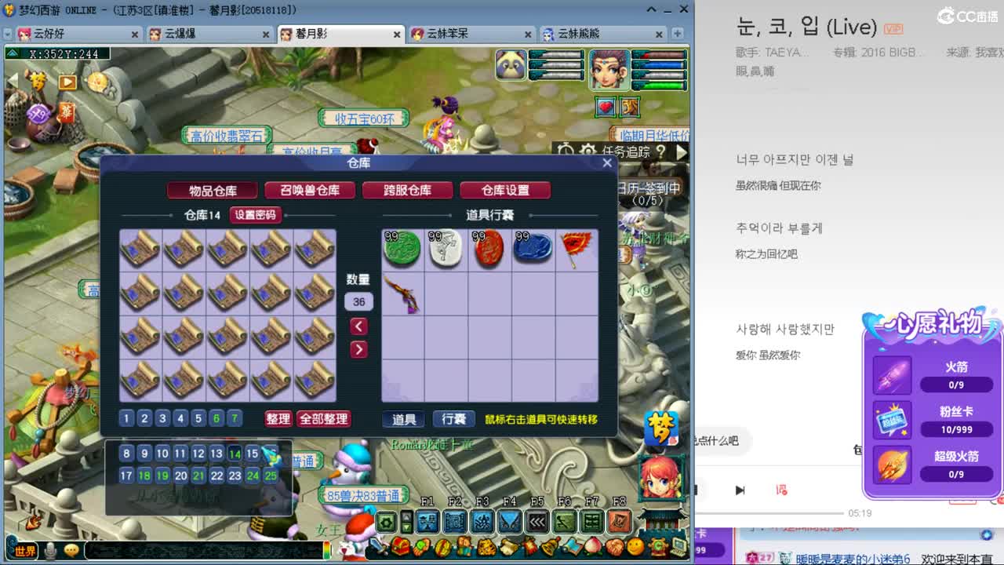Image resolution: width=1004 pixels, height=565 pixels.
Task: Collapse the top-left icon bar arrow
Action: click(13, 82)
